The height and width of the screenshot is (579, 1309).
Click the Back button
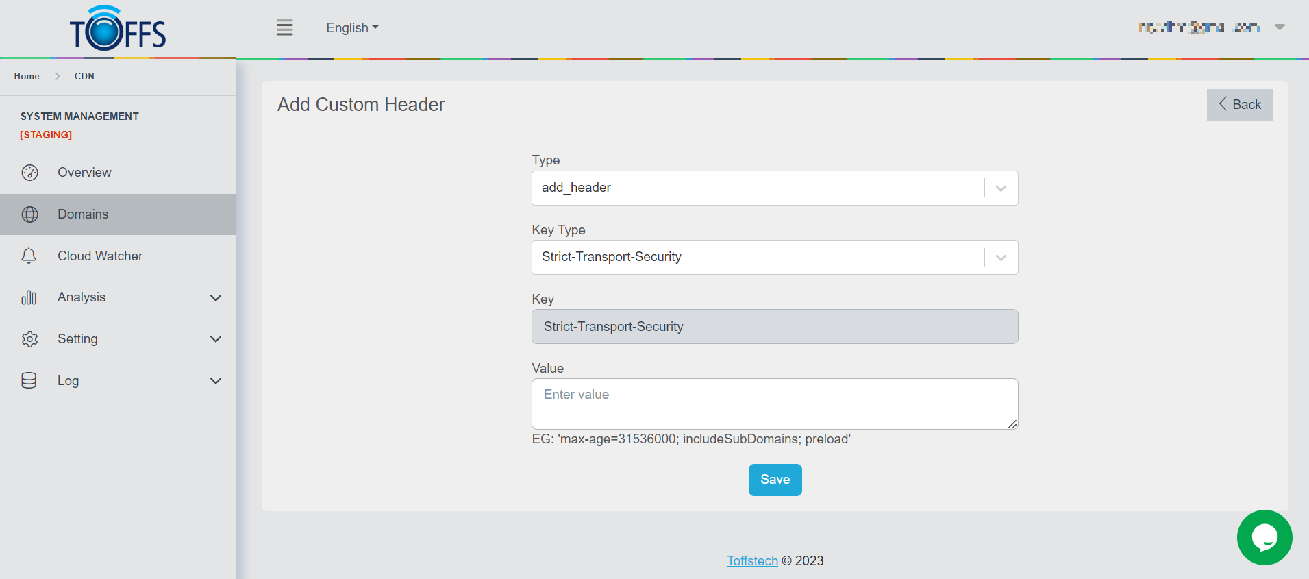point(1239,105)
